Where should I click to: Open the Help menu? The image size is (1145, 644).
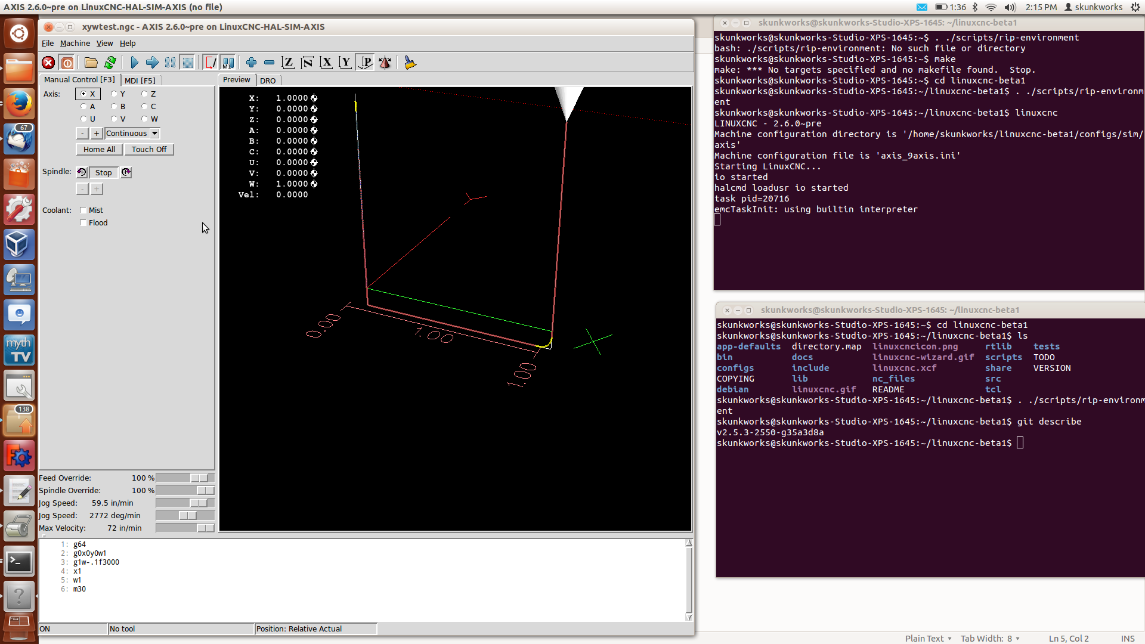pos(128,43)
